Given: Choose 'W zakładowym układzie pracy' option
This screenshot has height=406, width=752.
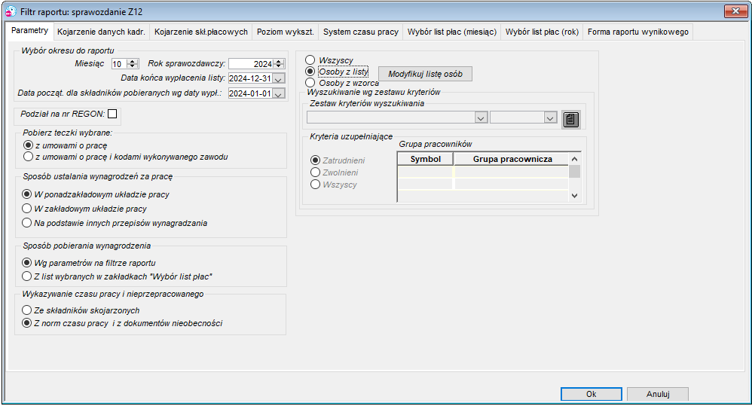Looking at the screenshot, I should (x=27, y=209).
